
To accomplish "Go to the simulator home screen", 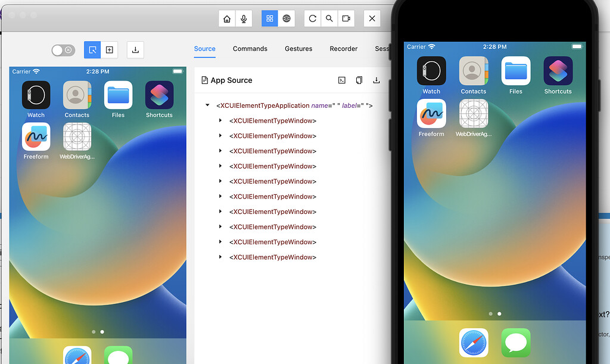I will click(227, 18).
